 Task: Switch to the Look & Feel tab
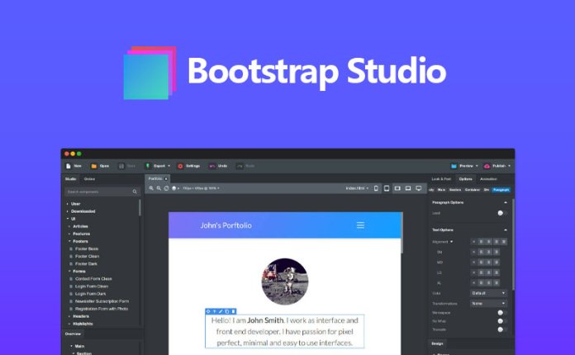[x=441, y=179]
